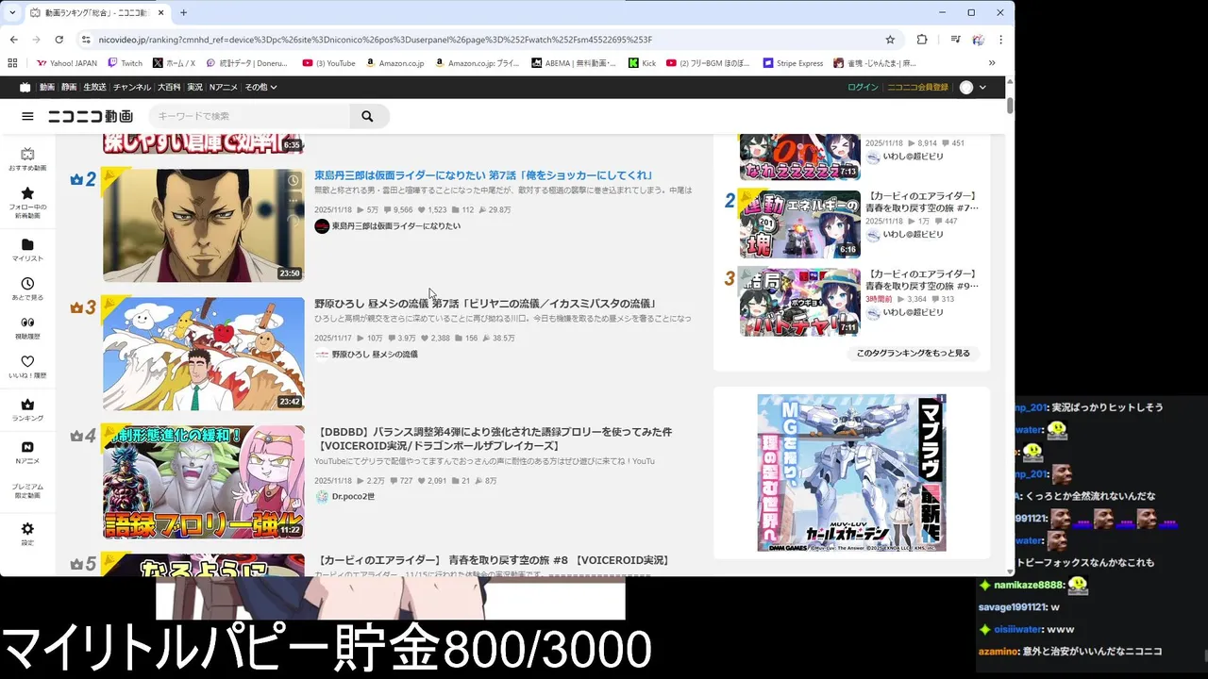
Task: Open Chrome profile avatar icon
Action: [978, 40]
